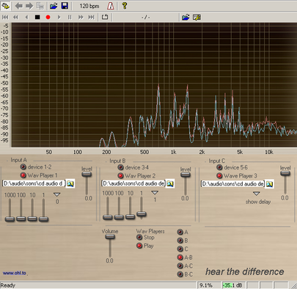
Task: Click Input B level slider
Action: [186, 175]
